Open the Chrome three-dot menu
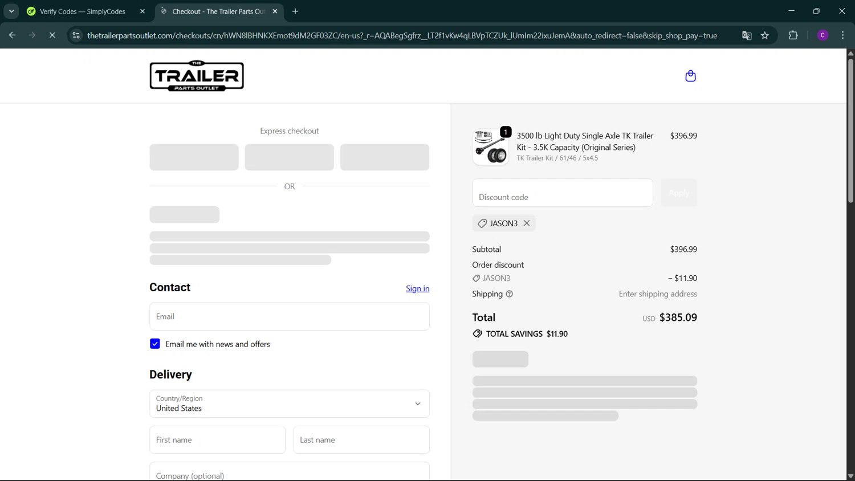Viewport: 855px width, 481px height. pos(842,35)
